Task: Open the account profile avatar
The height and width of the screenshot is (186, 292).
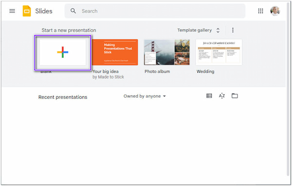Action: 275,11
